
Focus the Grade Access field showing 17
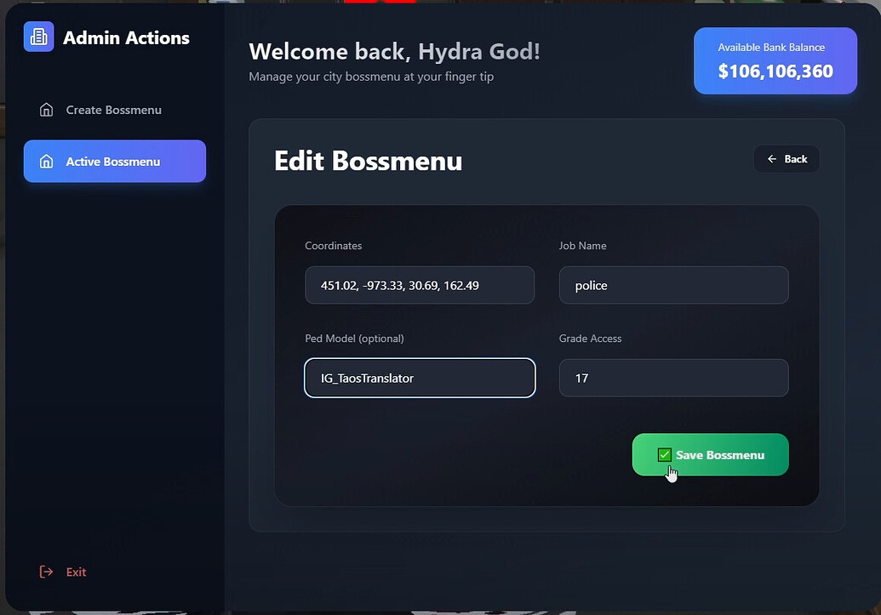click(673, 378)
